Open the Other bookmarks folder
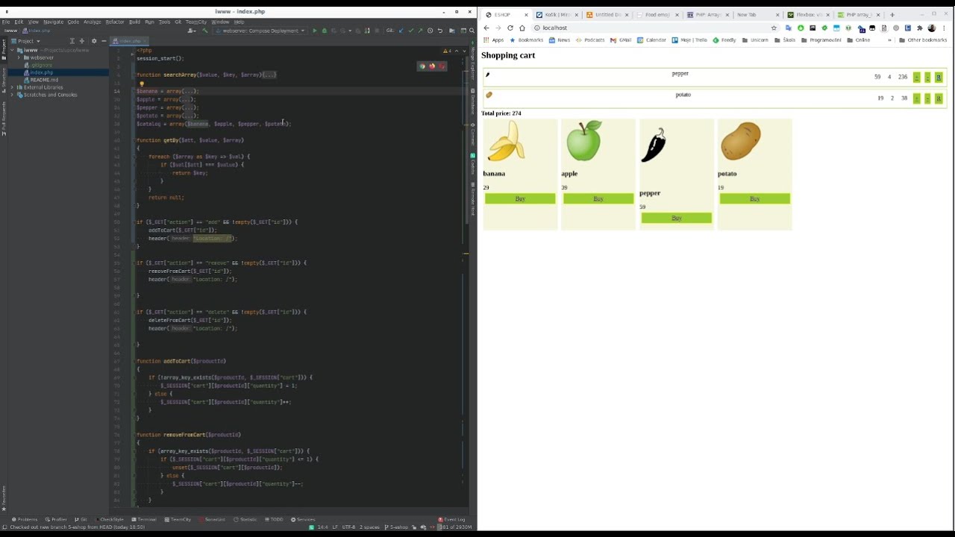 pos(923,40)
